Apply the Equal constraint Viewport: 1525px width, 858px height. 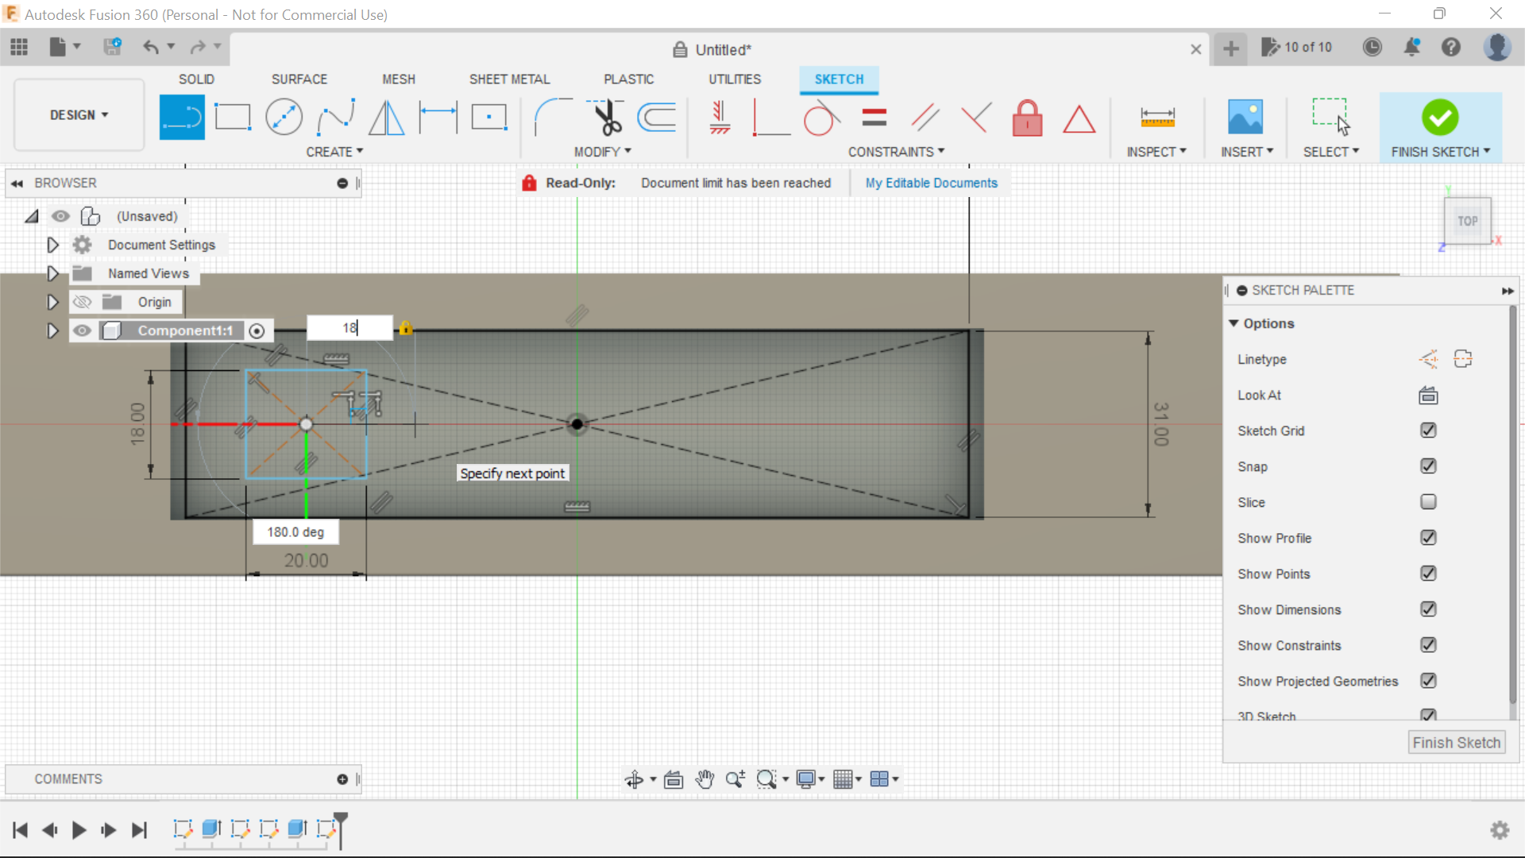(x=873, y=116)
